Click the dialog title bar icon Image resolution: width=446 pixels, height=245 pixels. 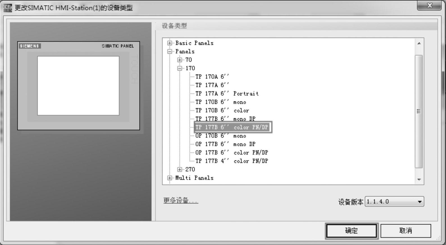coord(8,8)
